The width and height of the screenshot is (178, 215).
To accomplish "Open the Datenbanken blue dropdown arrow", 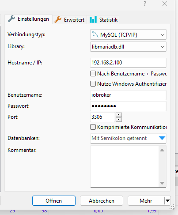I will (x=162, y=138).
